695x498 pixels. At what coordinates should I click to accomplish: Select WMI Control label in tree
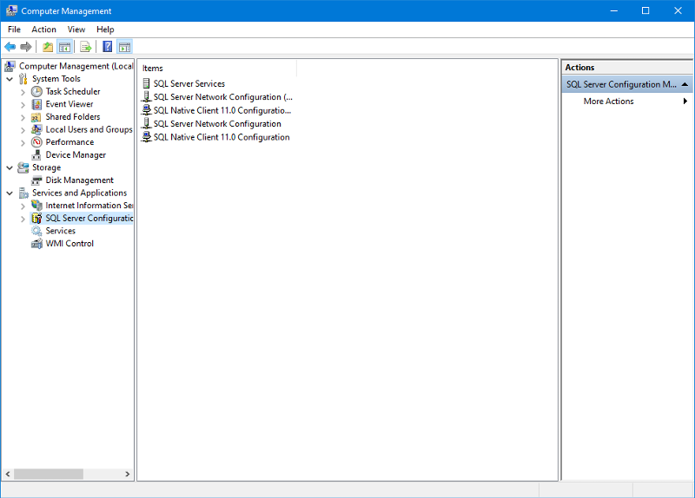pos(69,244)
